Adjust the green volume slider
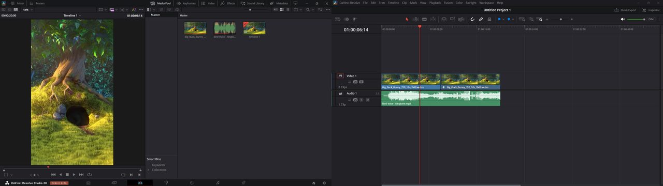Viewport: 663px width, 186px height. pyautogui.click(x=635, y=19)
